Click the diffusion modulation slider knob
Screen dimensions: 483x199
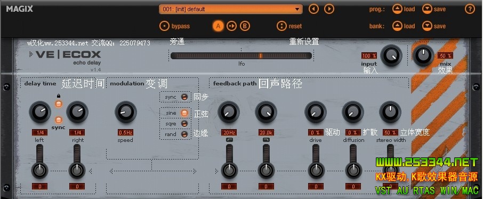(353, 170)
